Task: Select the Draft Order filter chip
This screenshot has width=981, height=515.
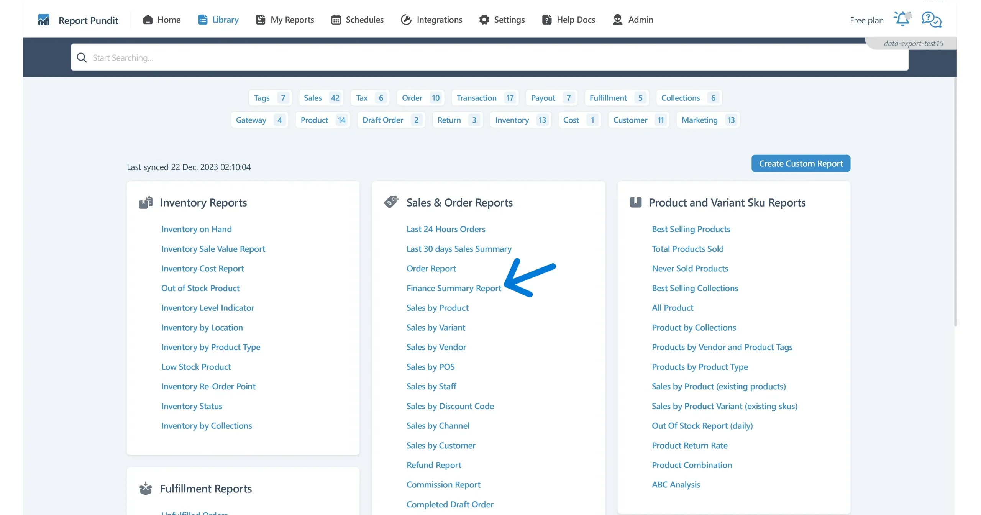Action: coord(391,120)
